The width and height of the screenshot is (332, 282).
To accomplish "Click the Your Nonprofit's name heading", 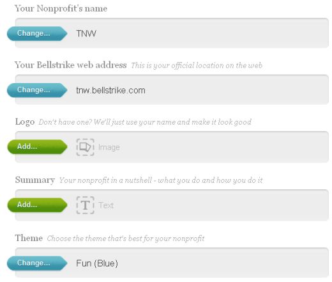I will (61, 8).
